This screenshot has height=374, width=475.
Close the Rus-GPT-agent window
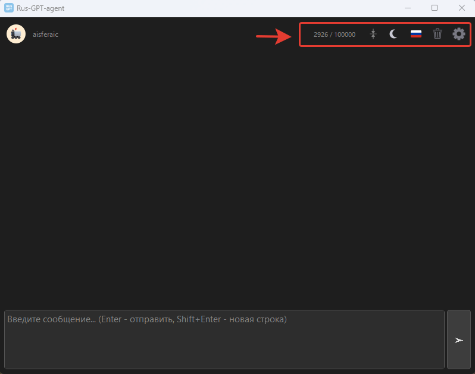coord(461,8)
